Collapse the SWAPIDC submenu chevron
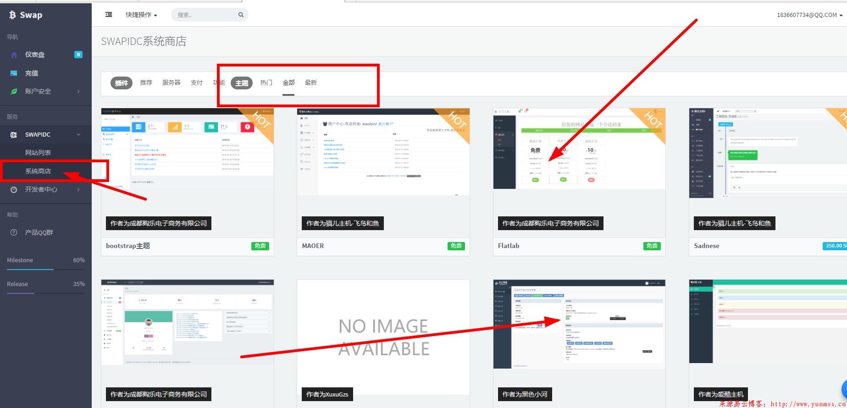 (78, 135)
